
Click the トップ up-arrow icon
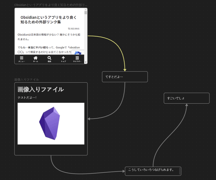click(63, 59)
